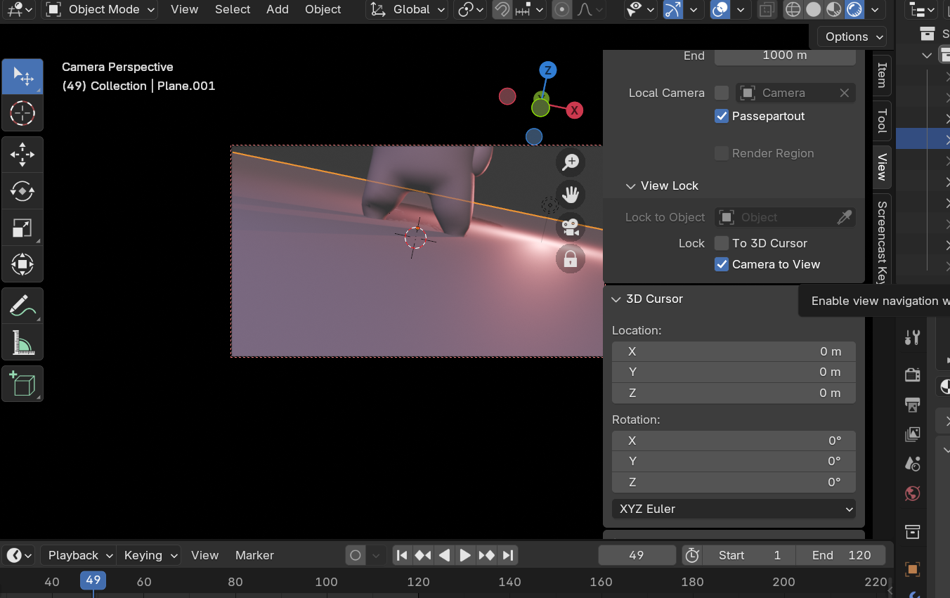Uncheck the Passepartout checkbox

pyautogui.click(x=722, y=117)
